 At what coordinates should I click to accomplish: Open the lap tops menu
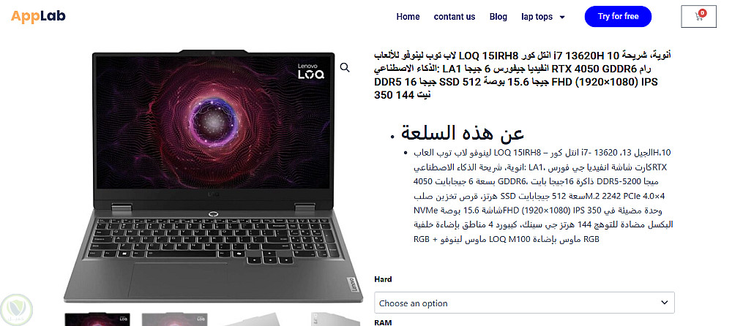537,17
